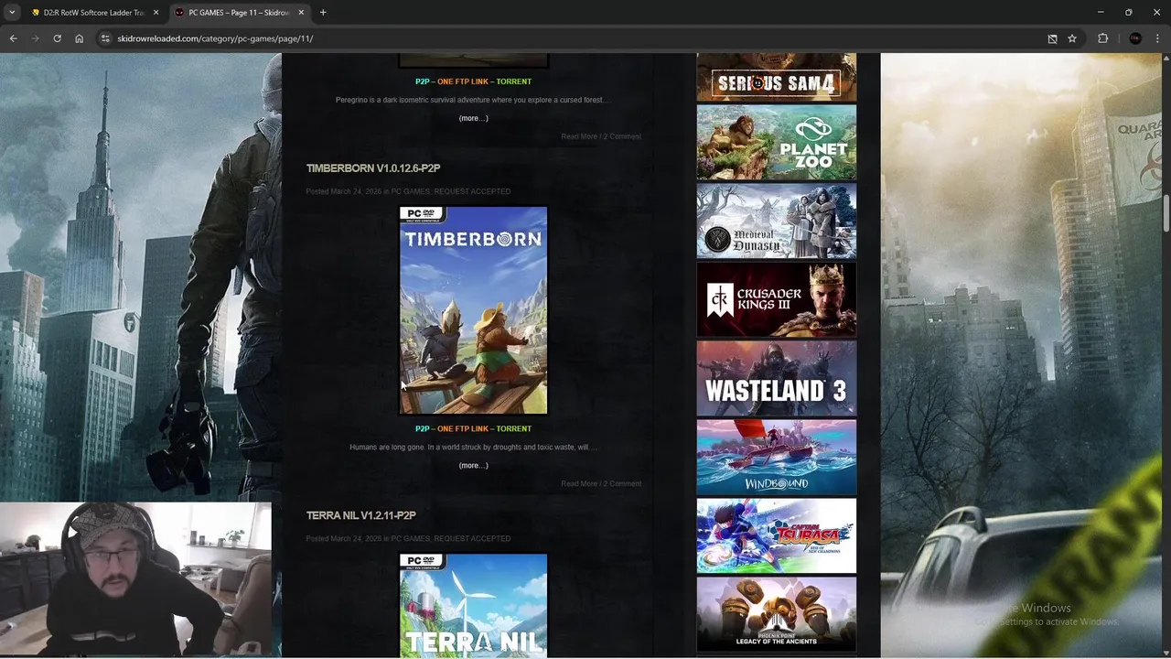Click Read More for the Timberborn post
Viewport: 1171px width, 659px height.
(x=579, y=484)
